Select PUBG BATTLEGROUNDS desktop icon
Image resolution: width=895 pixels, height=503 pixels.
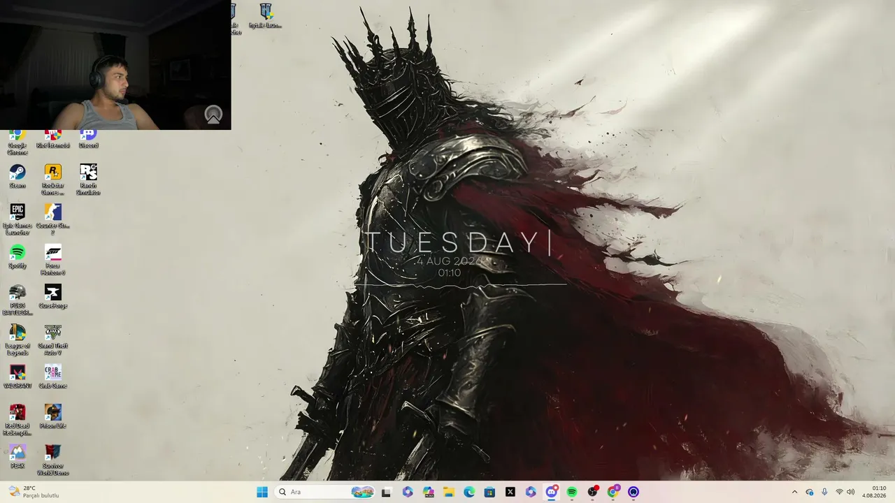[x=17, y=300]
